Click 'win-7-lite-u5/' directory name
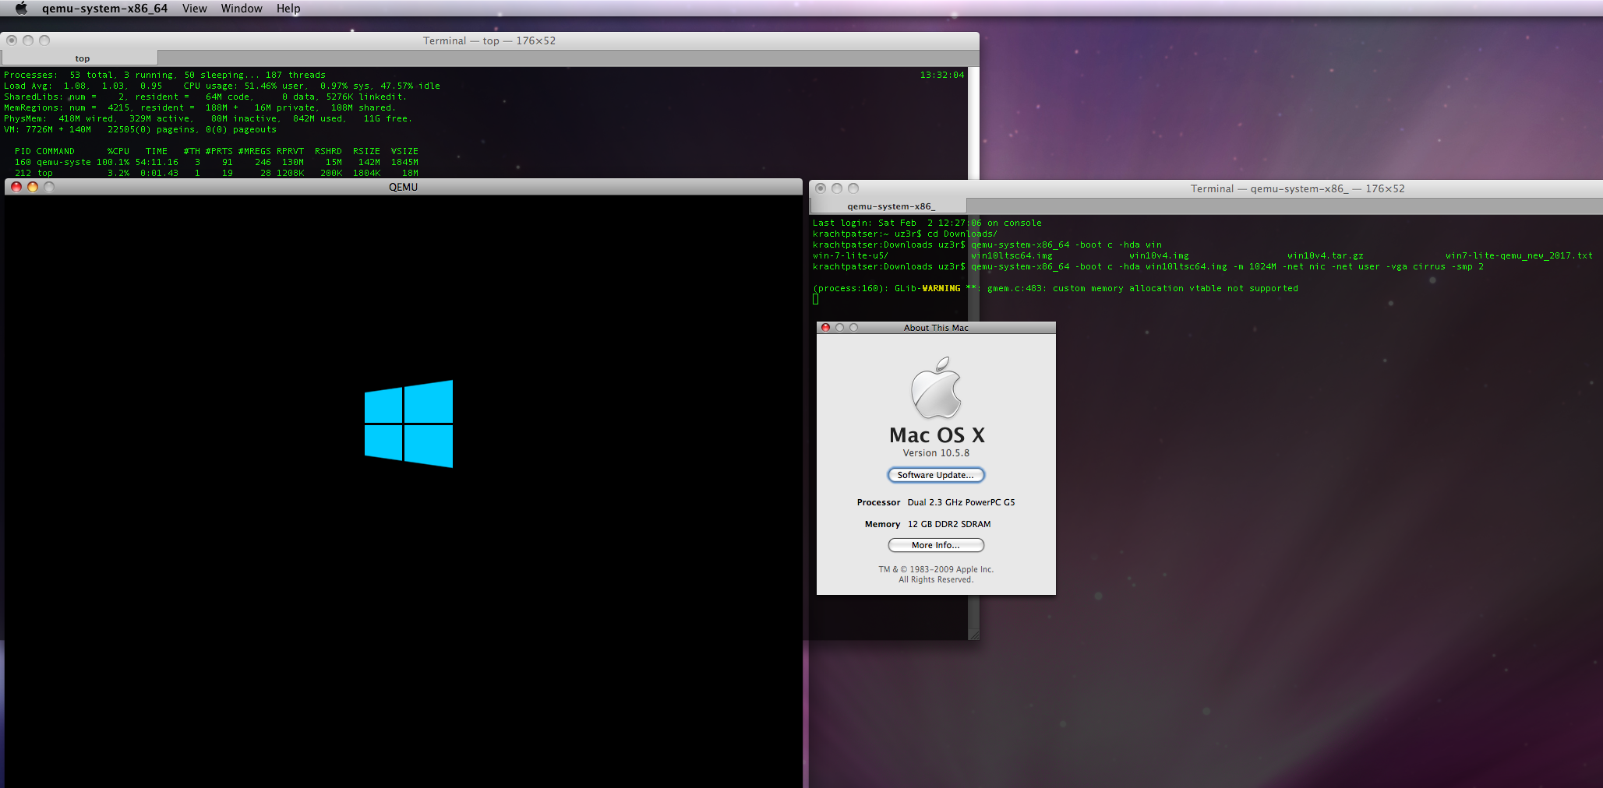 click(850, 255)
